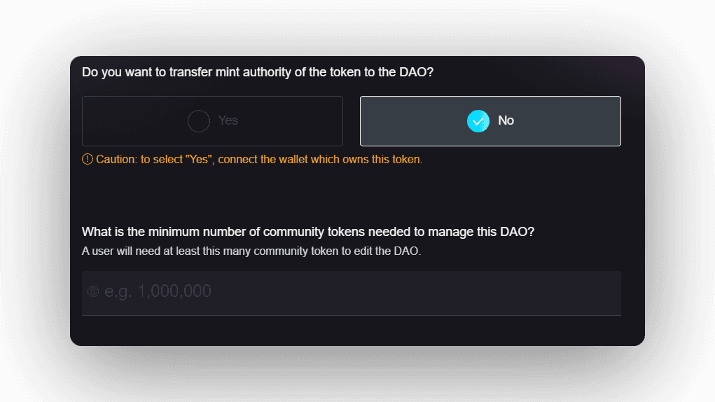Click the empty card area below the caution message

click(351, 193)
